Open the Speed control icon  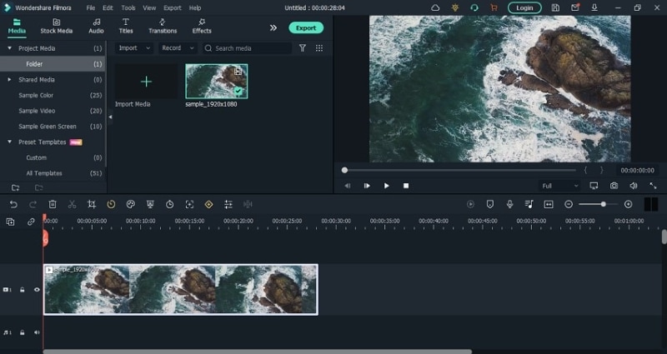(x=111, y=204)
